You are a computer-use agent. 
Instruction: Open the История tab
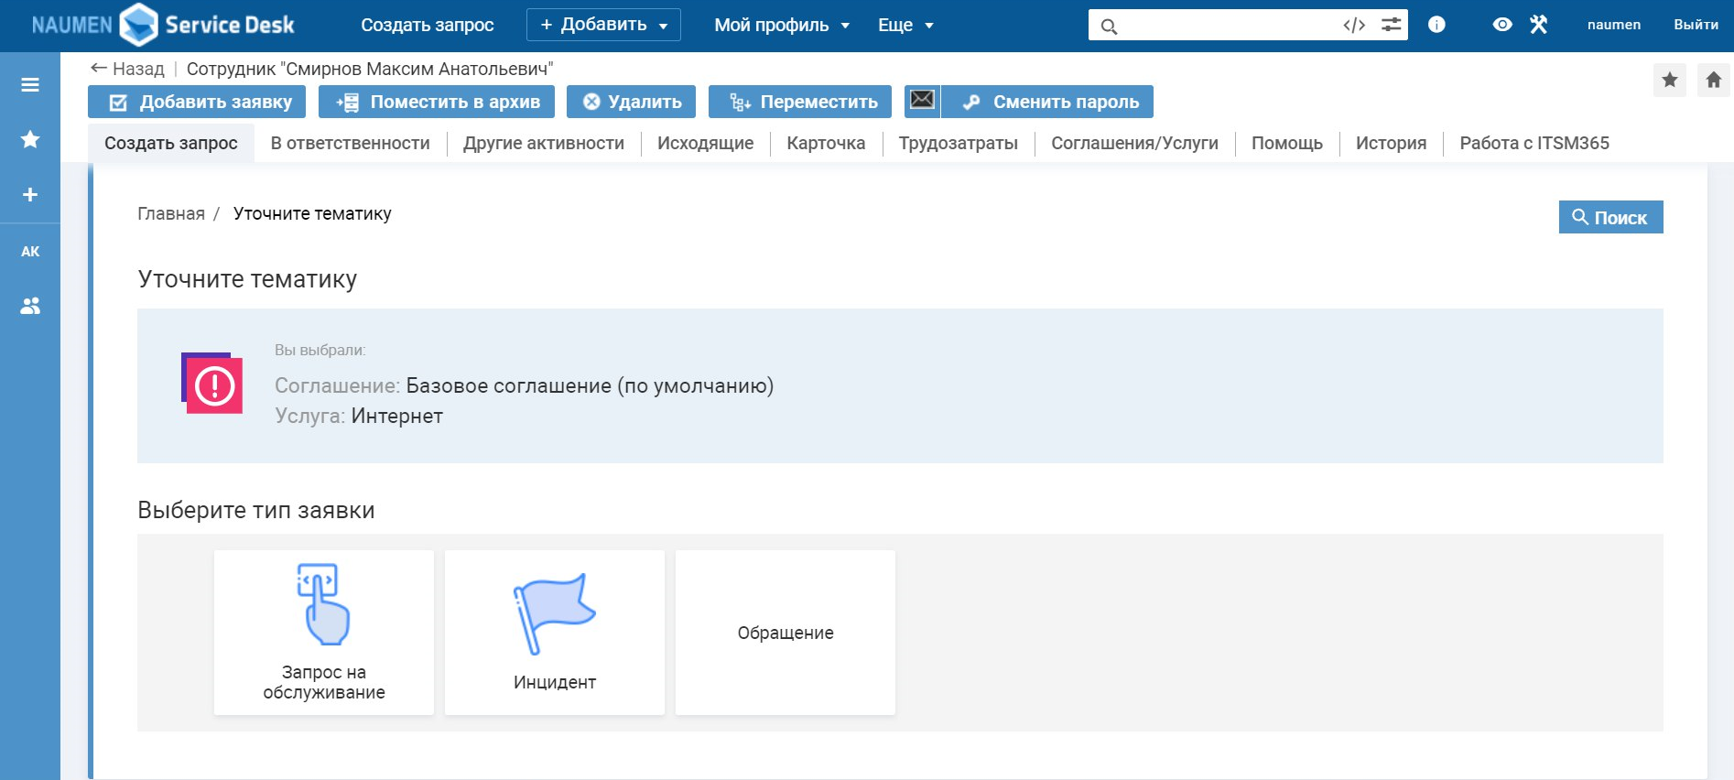pyautogui.click(x=1391, y=143)
